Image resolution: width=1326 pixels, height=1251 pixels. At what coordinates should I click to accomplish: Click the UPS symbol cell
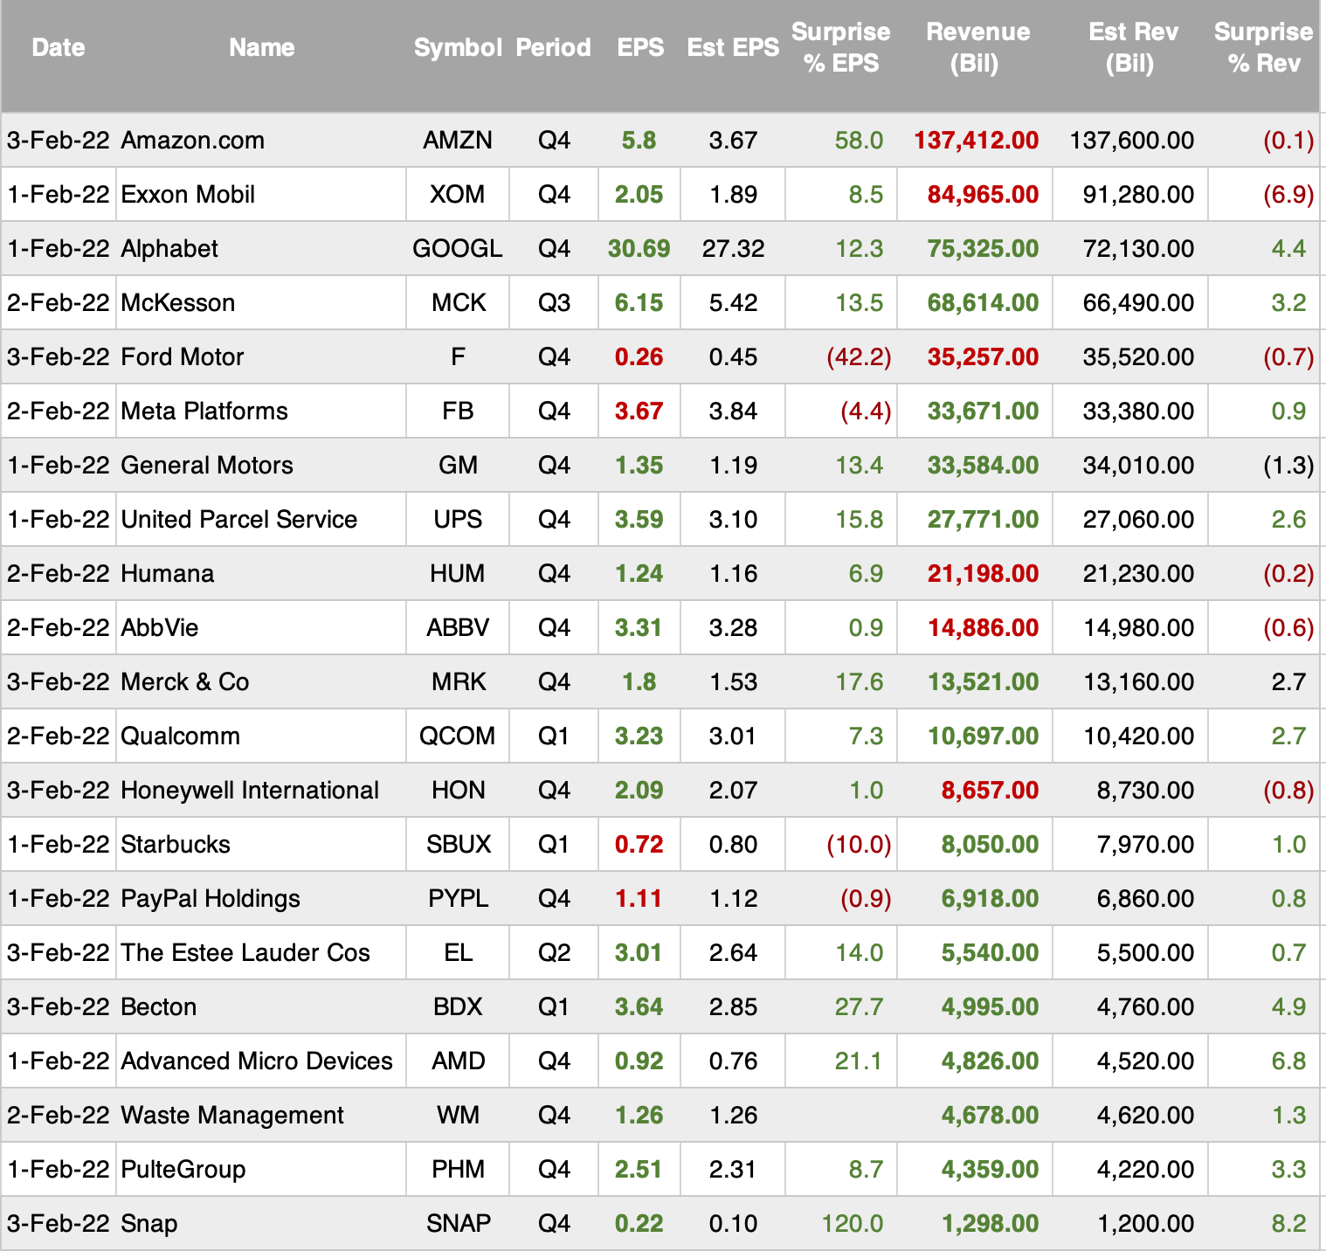click(x=458, y=519)
